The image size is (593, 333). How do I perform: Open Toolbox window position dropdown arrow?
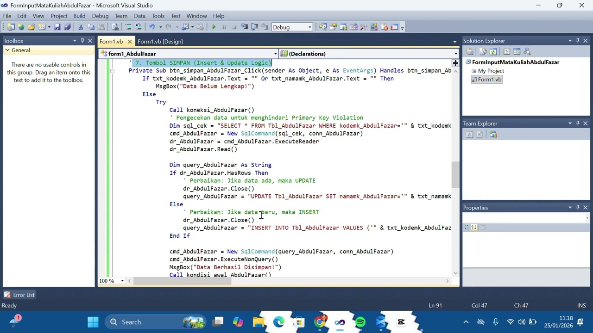tap(75, 41)
